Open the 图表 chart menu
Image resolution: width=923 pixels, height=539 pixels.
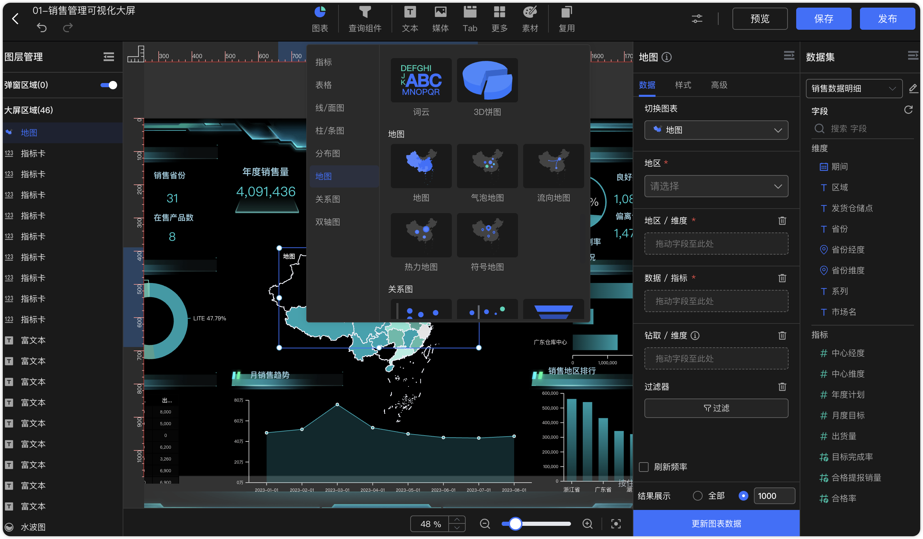320,19
